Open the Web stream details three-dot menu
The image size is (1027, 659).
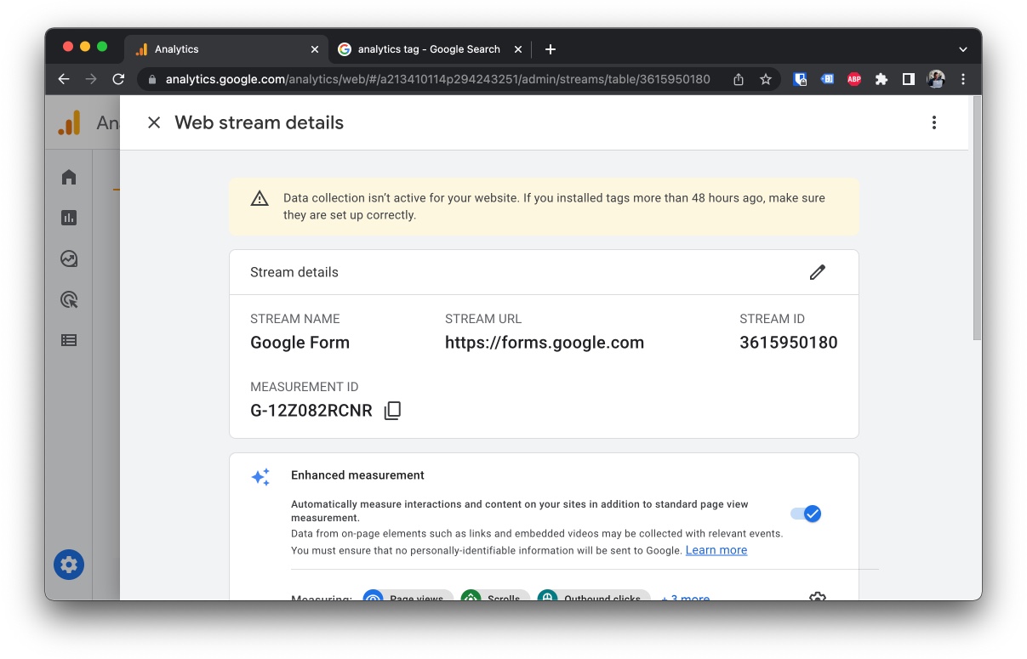[933, 122]
